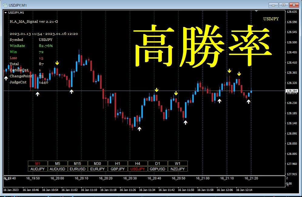Change symbol to AUDJPY
The height and width of the screenshot is (197, 302).
pos(38,169)
